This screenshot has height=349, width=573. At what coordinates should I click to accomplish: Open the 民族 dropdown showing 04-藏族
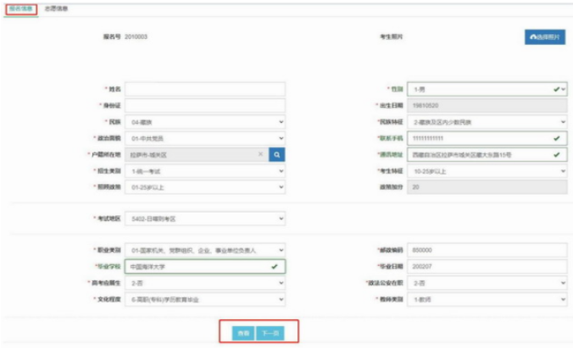click(205, 122)
